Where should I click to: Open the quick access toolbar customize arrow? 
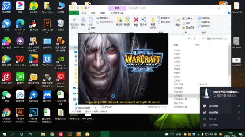[x=89, y=8]
